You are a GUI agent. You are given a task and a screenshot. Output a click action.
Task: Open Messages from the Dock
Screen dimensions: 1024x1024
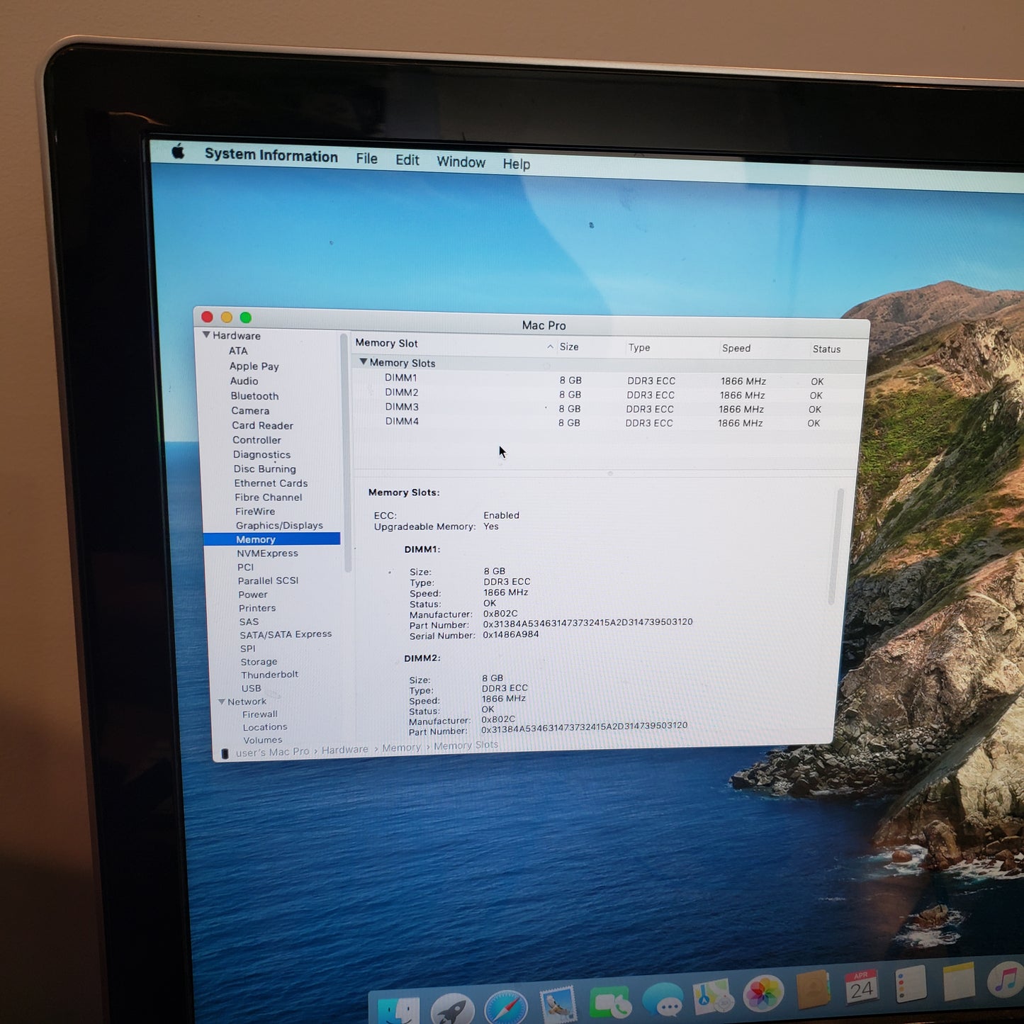tap(663, 1000)
